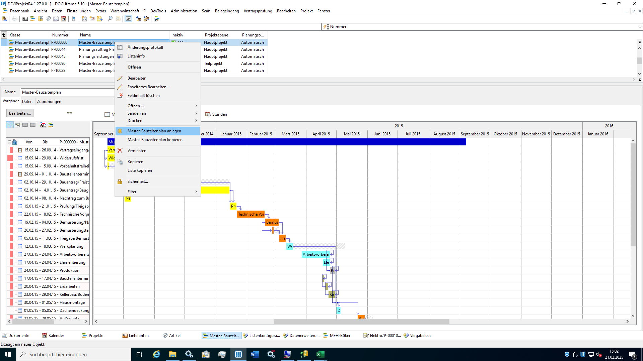Select Vernichten in the context menu
643x361 pixels.
(x=158, y=151)
